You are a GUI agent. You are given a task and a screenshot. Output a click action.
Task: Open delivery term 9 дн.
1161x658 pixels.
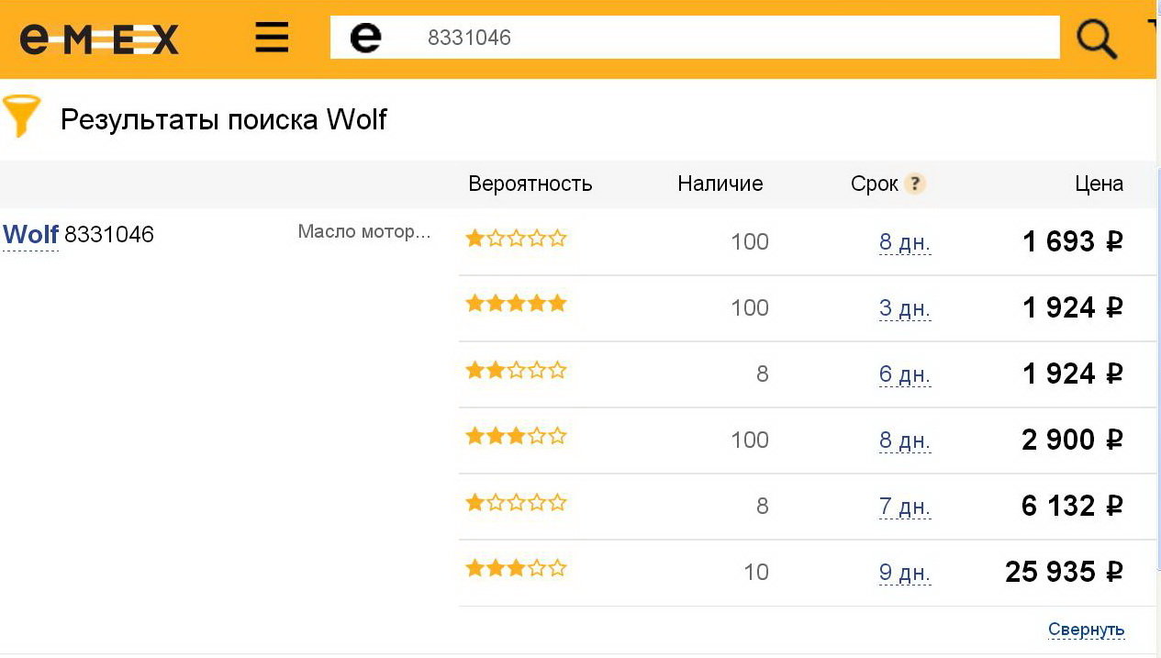(x=905, y=573)
